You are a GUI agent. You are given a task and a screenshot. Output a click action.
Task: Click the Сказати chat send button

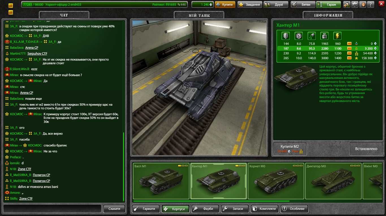point(114,209)
